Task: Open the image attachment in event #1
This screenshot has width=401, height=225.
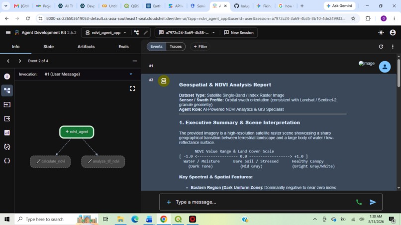Action: pyautogui.click(x=367, y=64)
